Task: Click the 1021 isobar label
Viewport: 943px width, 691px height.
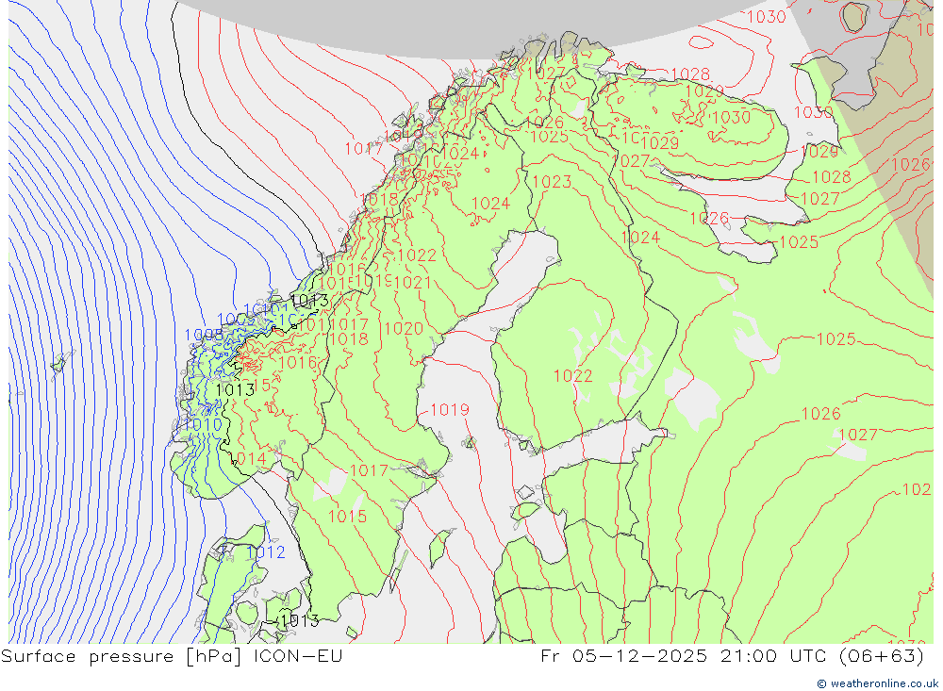Action: [x=413, y=282]
